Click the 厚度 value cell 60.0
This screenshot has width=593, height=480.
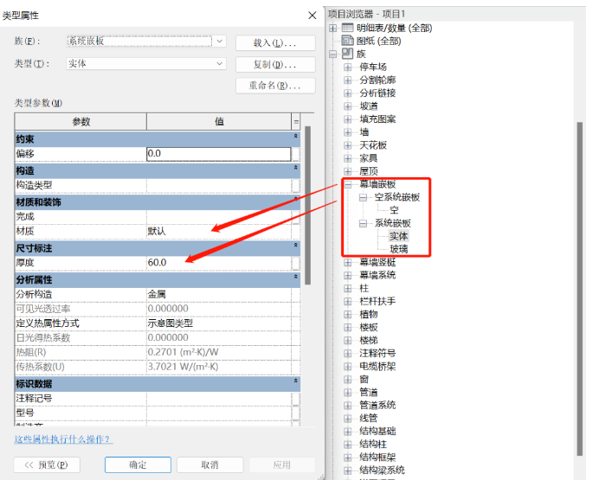219,263
